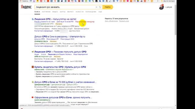
Task: Open the Telegram bookmark icon
Action: tap(90, 1)
